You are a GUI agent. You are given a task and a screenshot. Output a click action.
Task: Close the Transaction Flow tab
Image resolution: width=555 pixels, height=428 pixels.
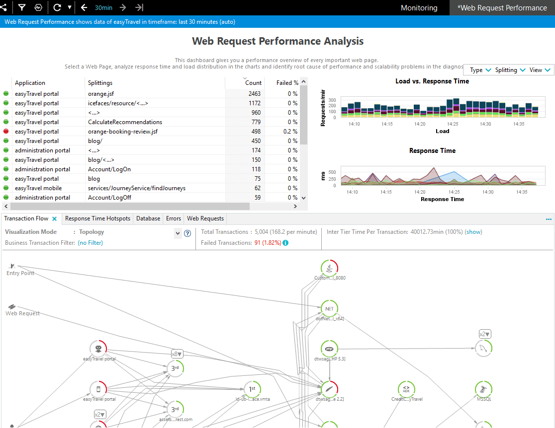(x=55, y=219)
